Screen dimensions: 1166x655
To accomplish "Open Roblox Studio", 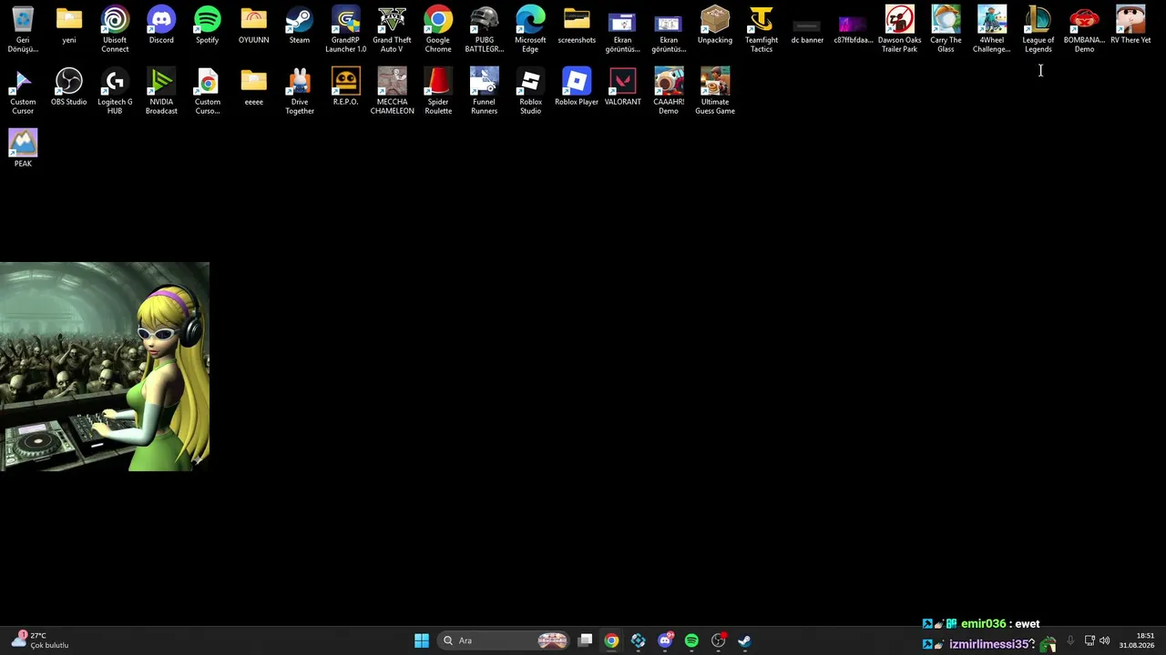I will (x=530, y=91).
